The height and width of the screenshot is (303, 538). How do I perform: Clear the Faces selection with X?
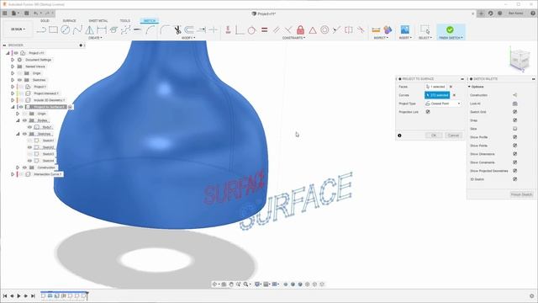tap(451, 87)
